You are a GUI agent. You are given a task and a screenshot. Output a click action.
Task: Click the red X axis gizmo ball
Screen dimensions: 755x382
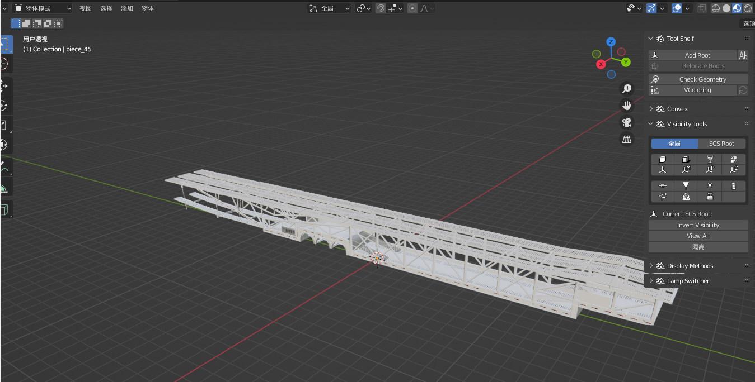click(x=601, y=64)
